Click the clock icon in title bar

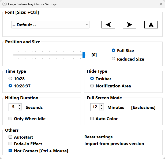(x=5, y=4)
